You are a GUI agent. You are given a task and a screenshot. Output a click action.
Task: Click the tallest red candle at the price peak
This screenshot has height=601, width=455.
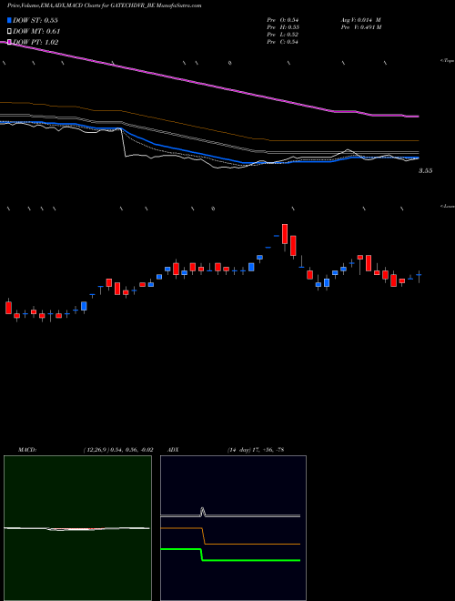tap(285, 234)
